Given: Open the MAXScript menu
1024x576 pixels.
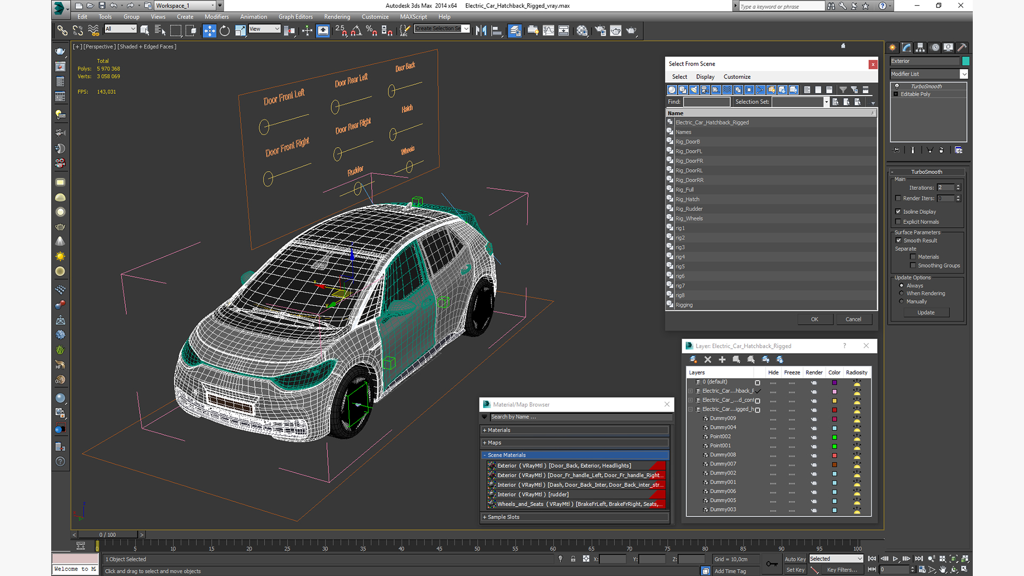Looking at the screenshot, I should tap(413, 17).
